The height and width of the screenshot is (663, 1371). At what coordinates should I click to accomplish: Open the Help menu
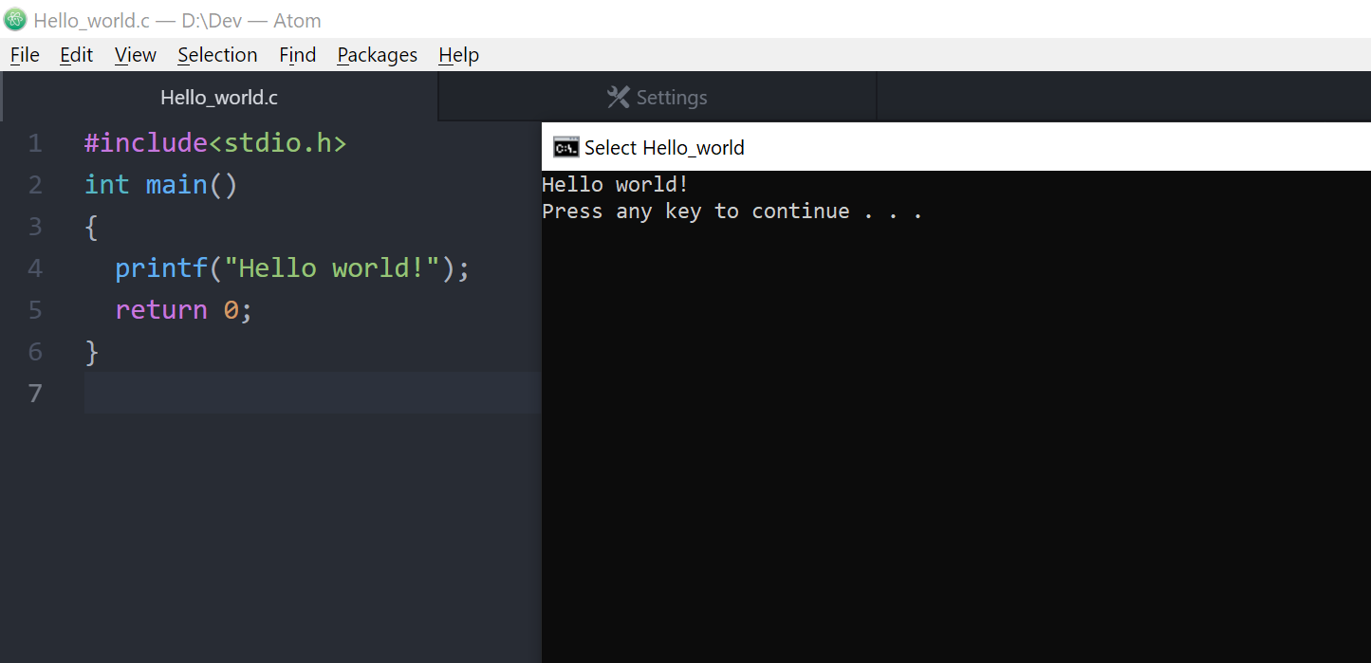tap(458, 54)
